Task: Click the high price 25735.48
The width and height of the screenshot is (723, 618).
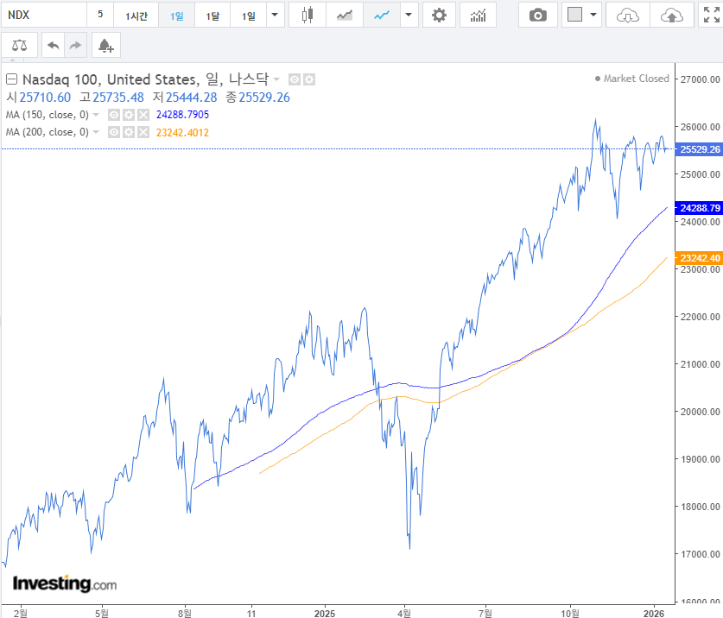Action: [x=118, y=98]
